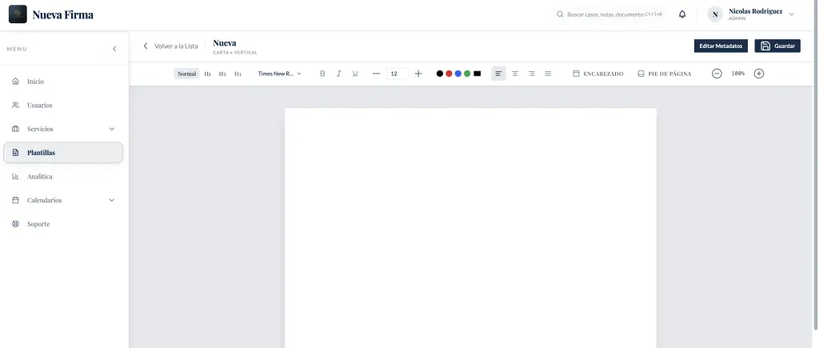Apply H2 heading style

click(x=222, y=74)
